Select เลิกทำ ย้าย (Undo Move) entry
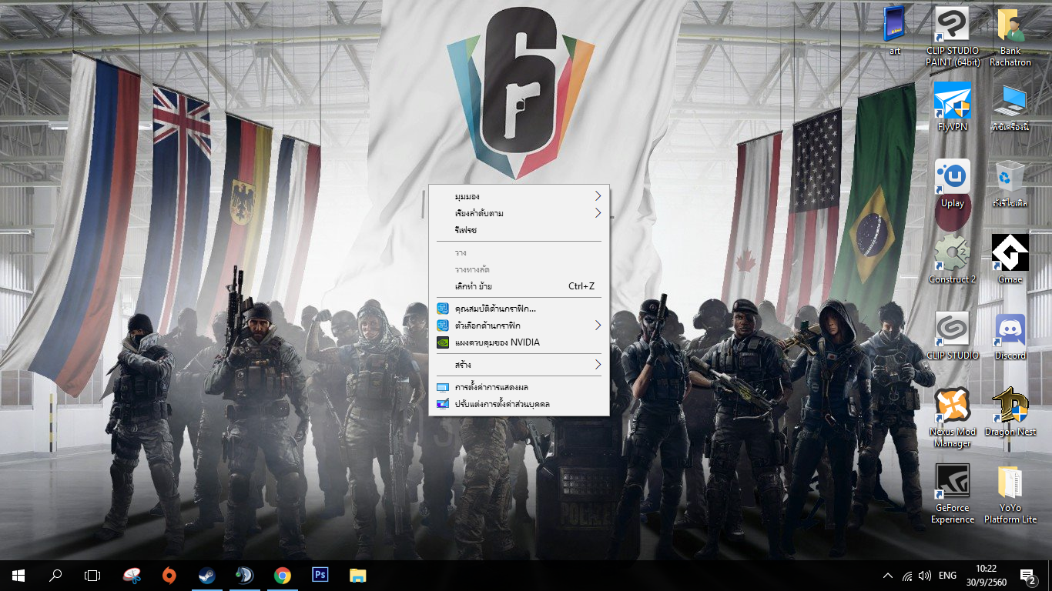This screenshot has height=591, width=1052. coord(518,286)
